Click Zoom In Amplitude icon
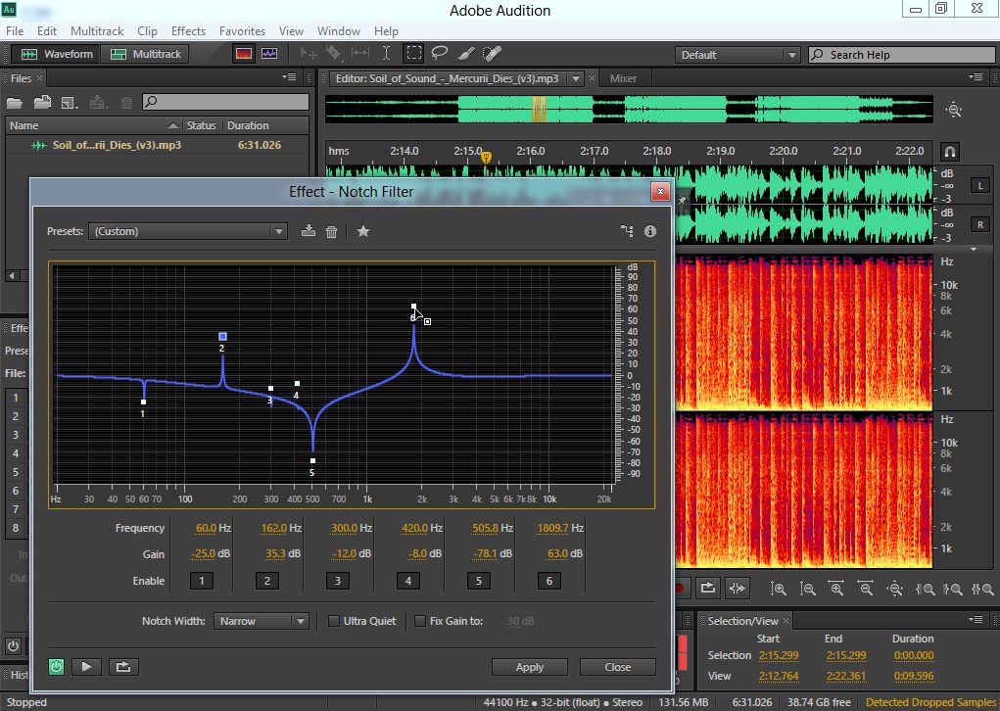Image resolution: width=1000 pixels, height=711 pixels. tap(778, 589)
